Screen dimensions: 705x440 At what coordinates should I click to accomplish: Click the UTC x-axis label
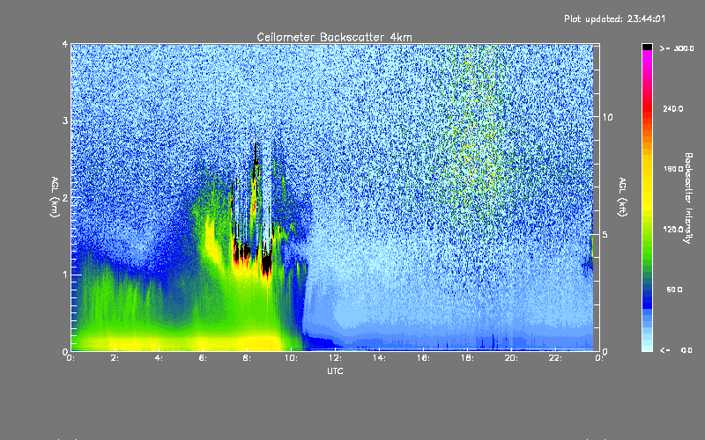[x=335, y=370]
